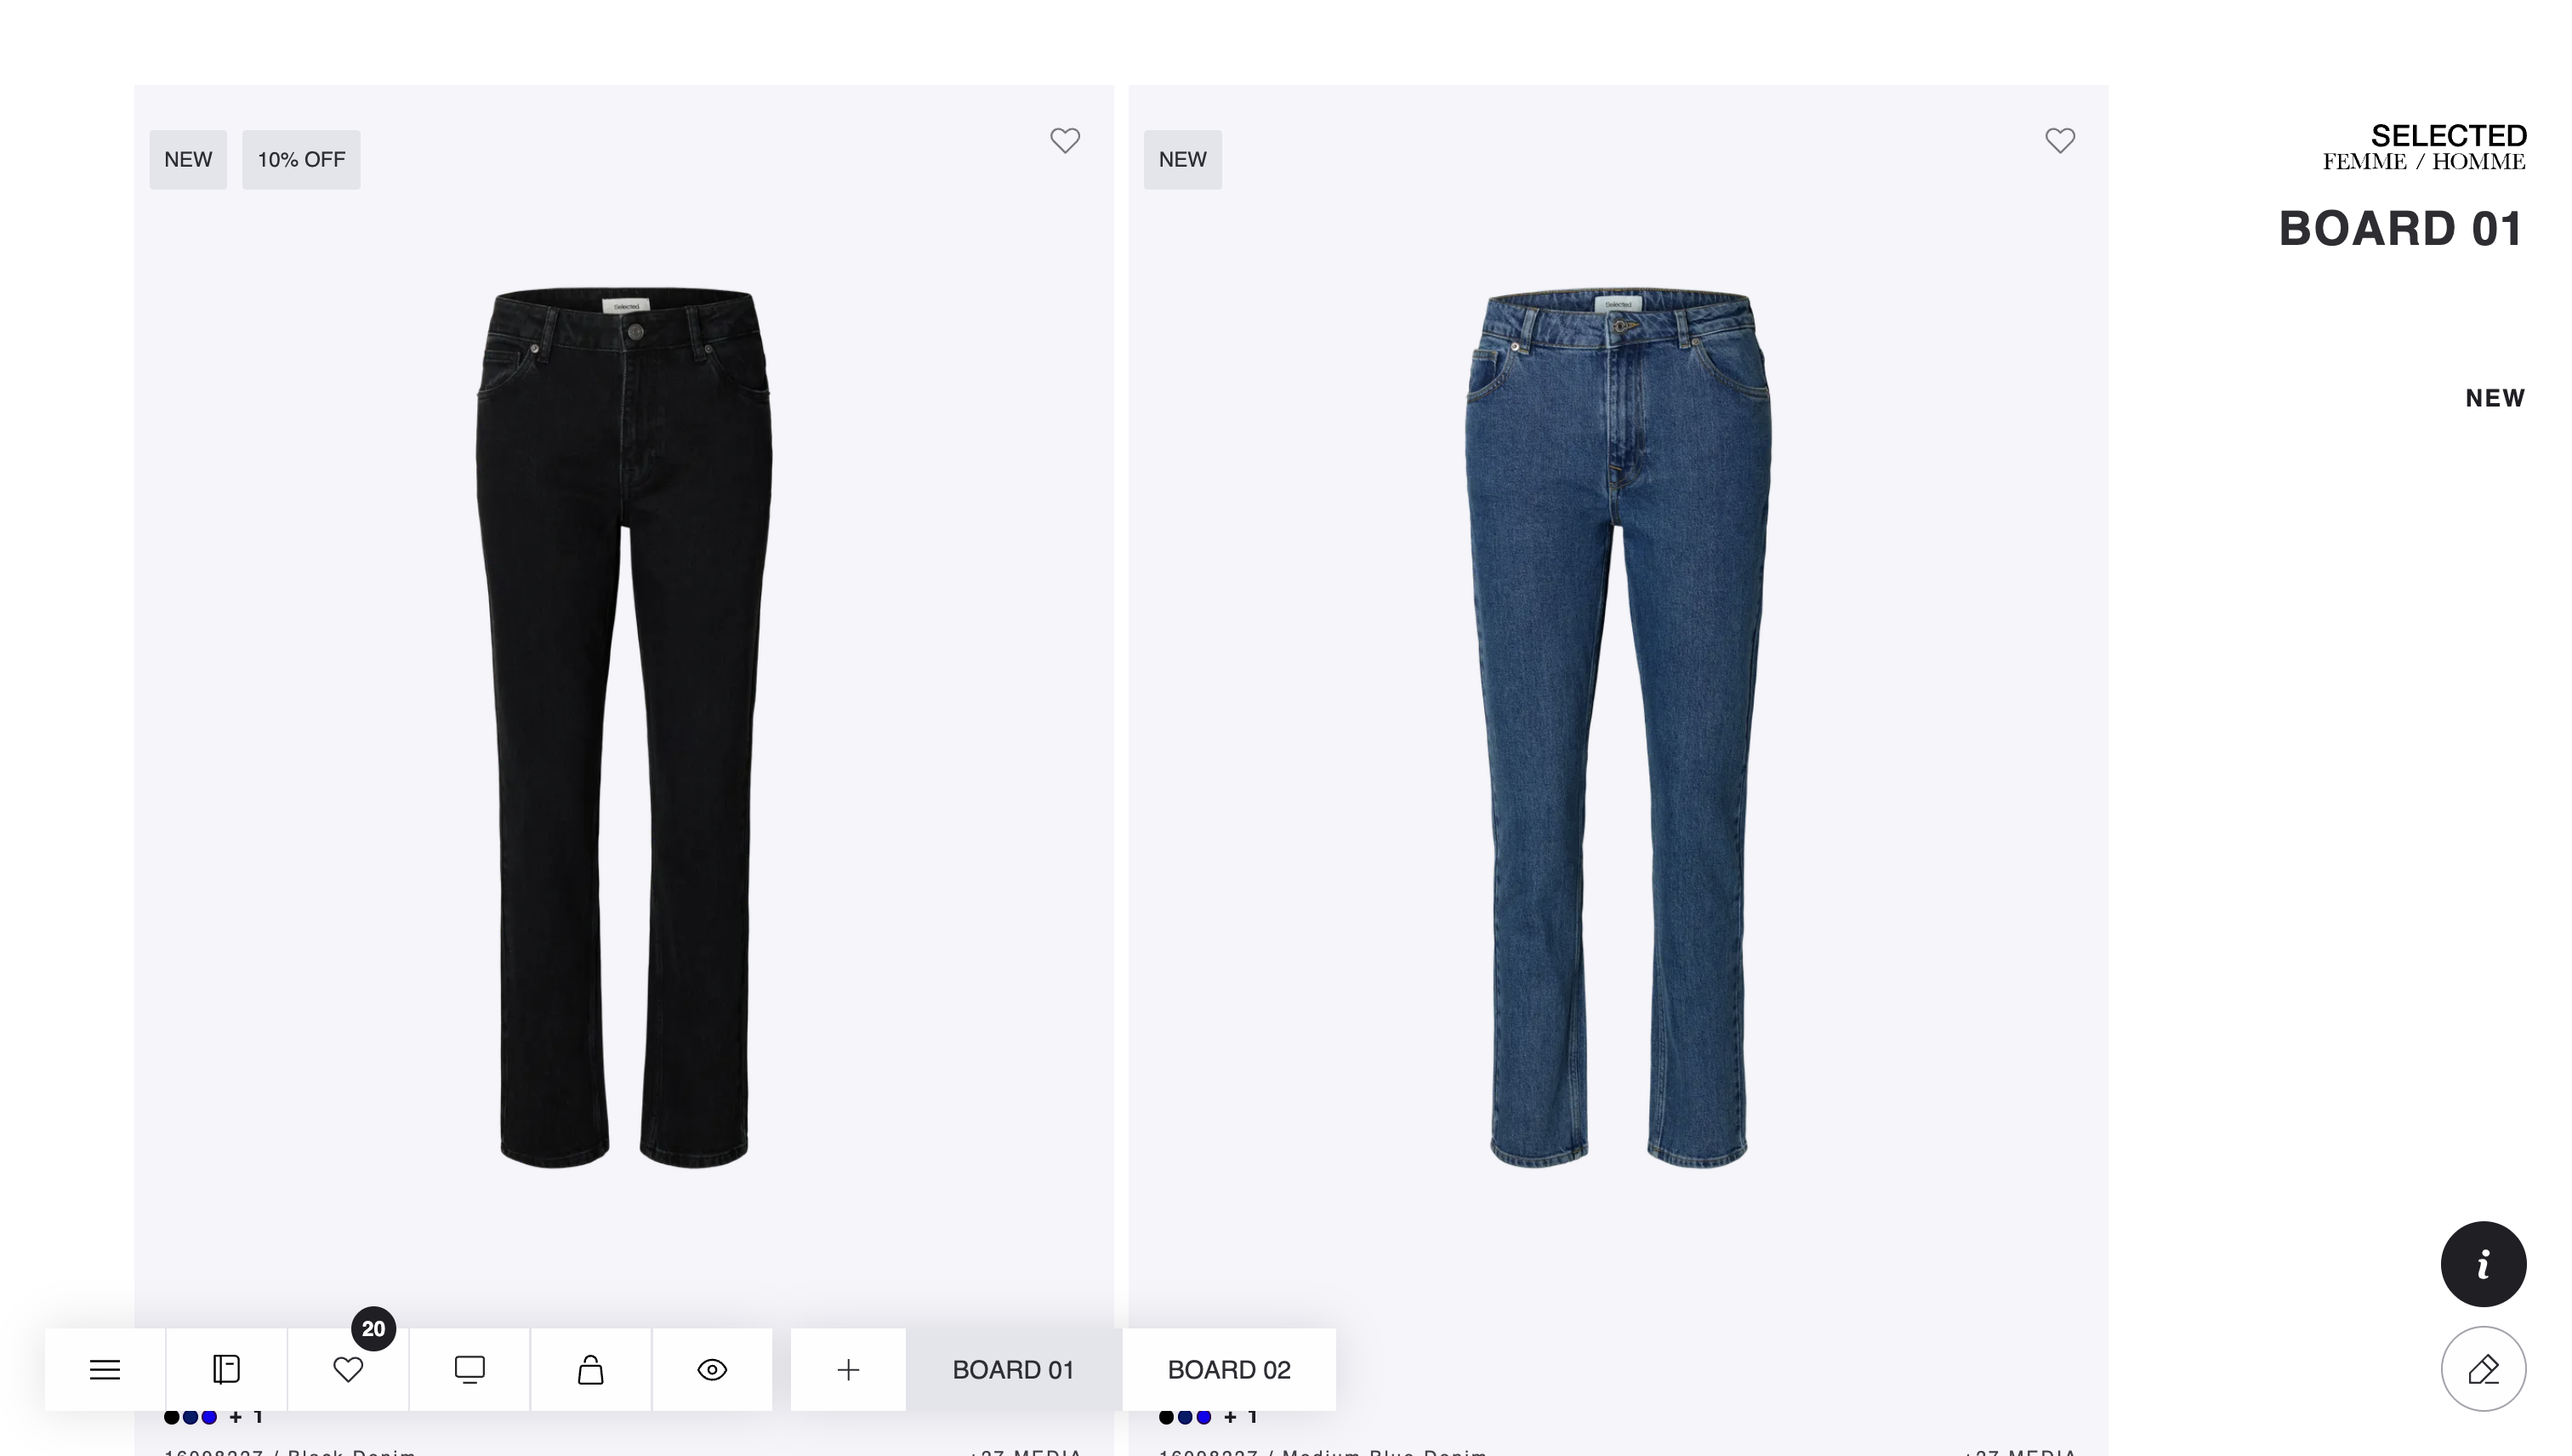Image resolution: width=2572 pixels, height=1456 pixels.
Task: Add a new board with plus button
Action: click(848, 1369)
